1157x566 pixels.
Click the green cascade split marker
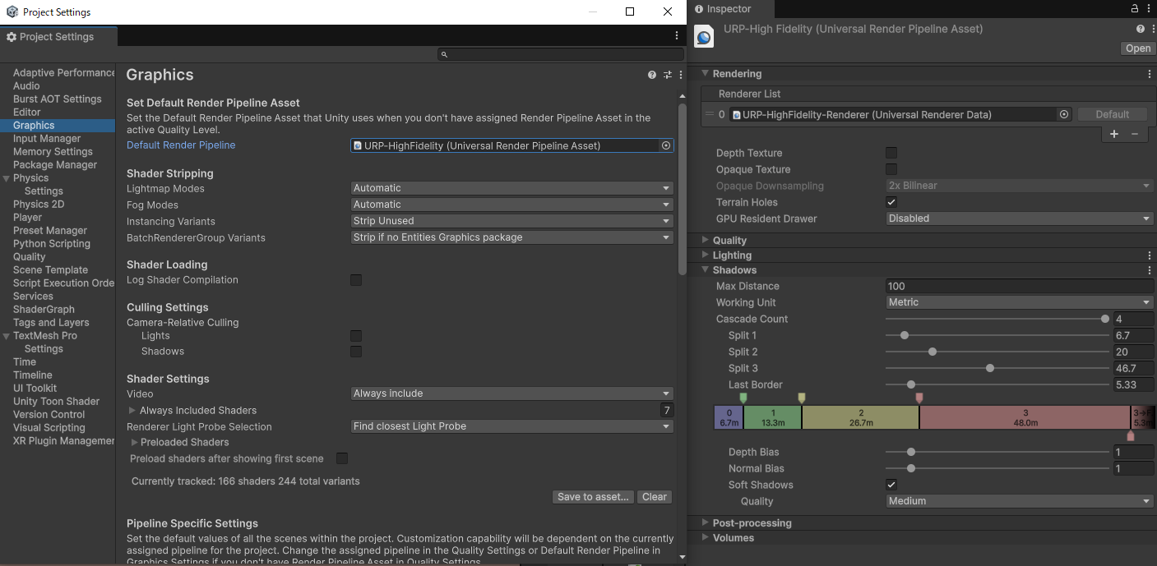pyautogui.click(x=743, y=398)
